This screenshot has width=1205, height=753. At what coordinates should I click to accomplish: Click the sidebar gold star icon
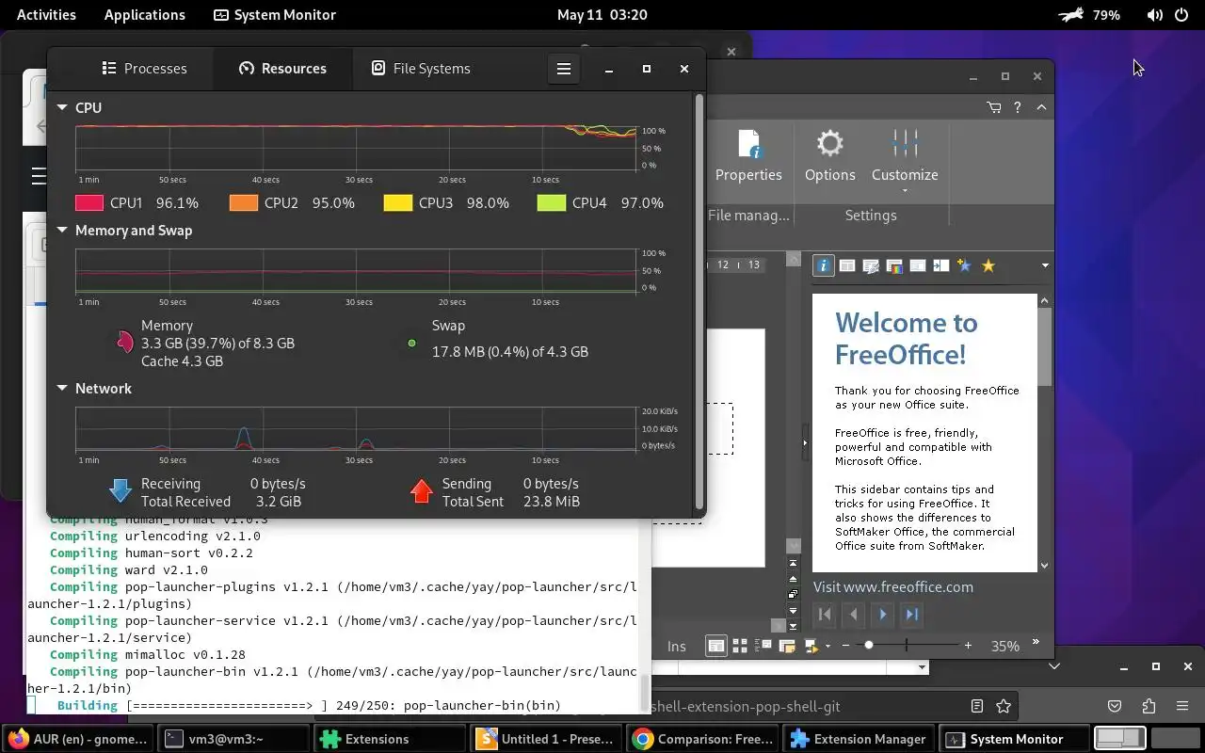pyautogui.click(x=988, y=266)
